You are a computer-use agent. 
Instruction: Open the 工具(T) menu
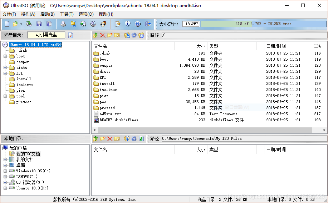pyautogui.click(x=67, y=14)
